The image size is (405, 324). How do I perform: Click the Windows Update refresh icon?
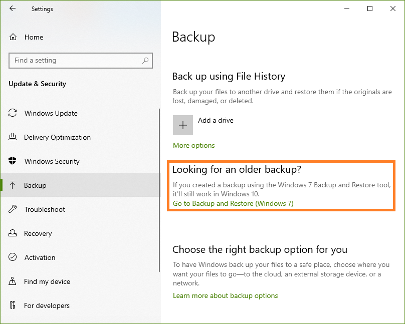click(x=13, y=113)
